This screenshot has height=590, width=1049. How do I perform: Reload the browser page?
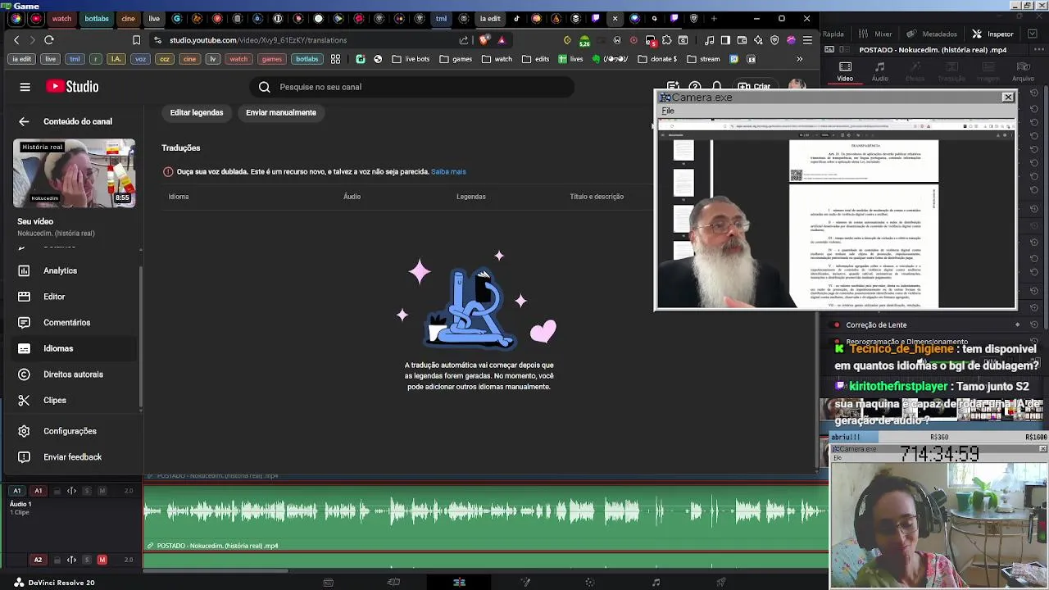(x=49, y=39)
